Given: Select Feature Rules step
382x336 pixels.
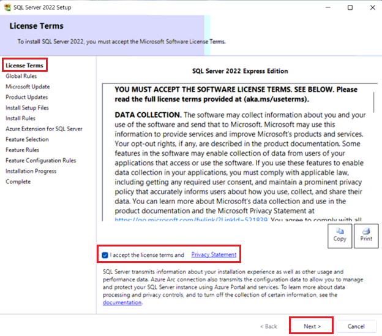Looking at the screenshot, I should (23, 150).
